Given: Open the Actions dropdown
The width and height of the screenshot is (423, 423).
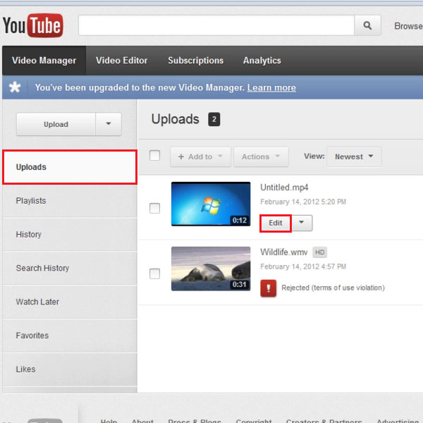Looking at the screenshot, I should point(261,157).
